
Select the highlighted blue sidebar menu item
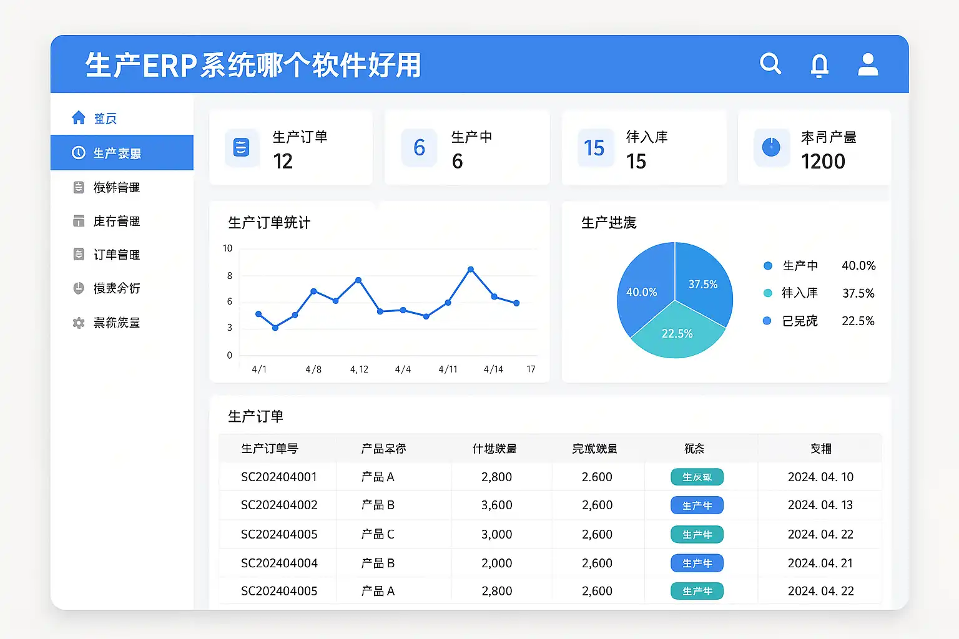pos(122,153)
